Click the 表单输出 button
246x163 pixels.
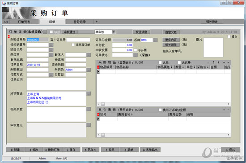pyautogui.click(x=150, y=150)
